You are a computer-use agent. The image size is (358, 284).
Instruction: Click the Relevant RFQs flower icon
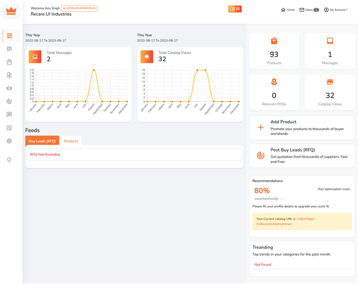pyautogui.click(x=274, y=82)
